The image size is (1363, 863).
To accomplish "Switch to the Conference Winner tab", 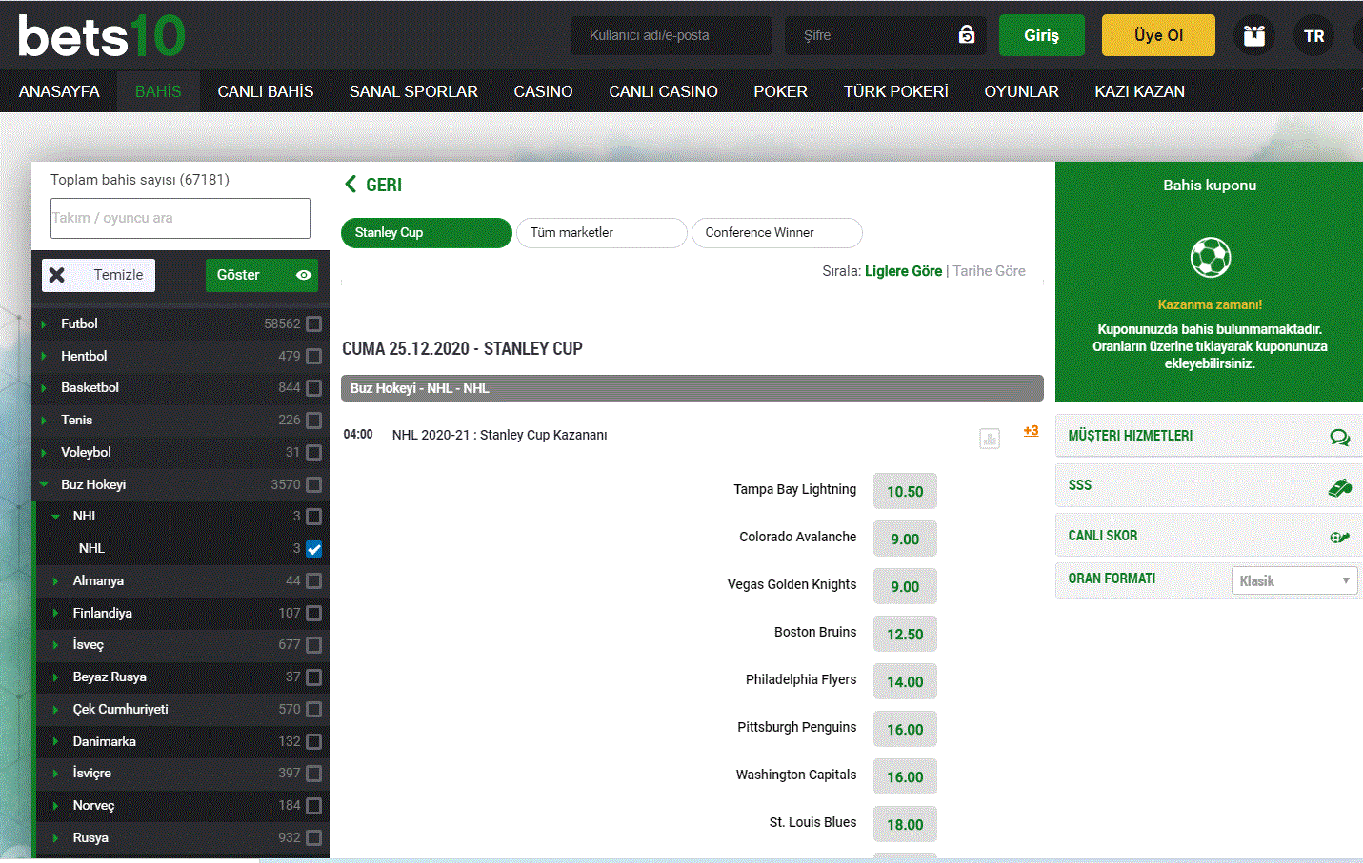I will tap(776, 233).
